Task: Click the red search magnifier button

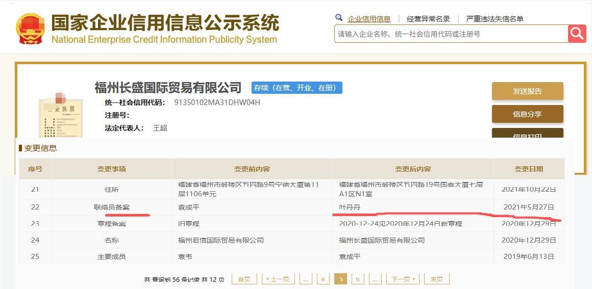Action: (x=577, y=34)
